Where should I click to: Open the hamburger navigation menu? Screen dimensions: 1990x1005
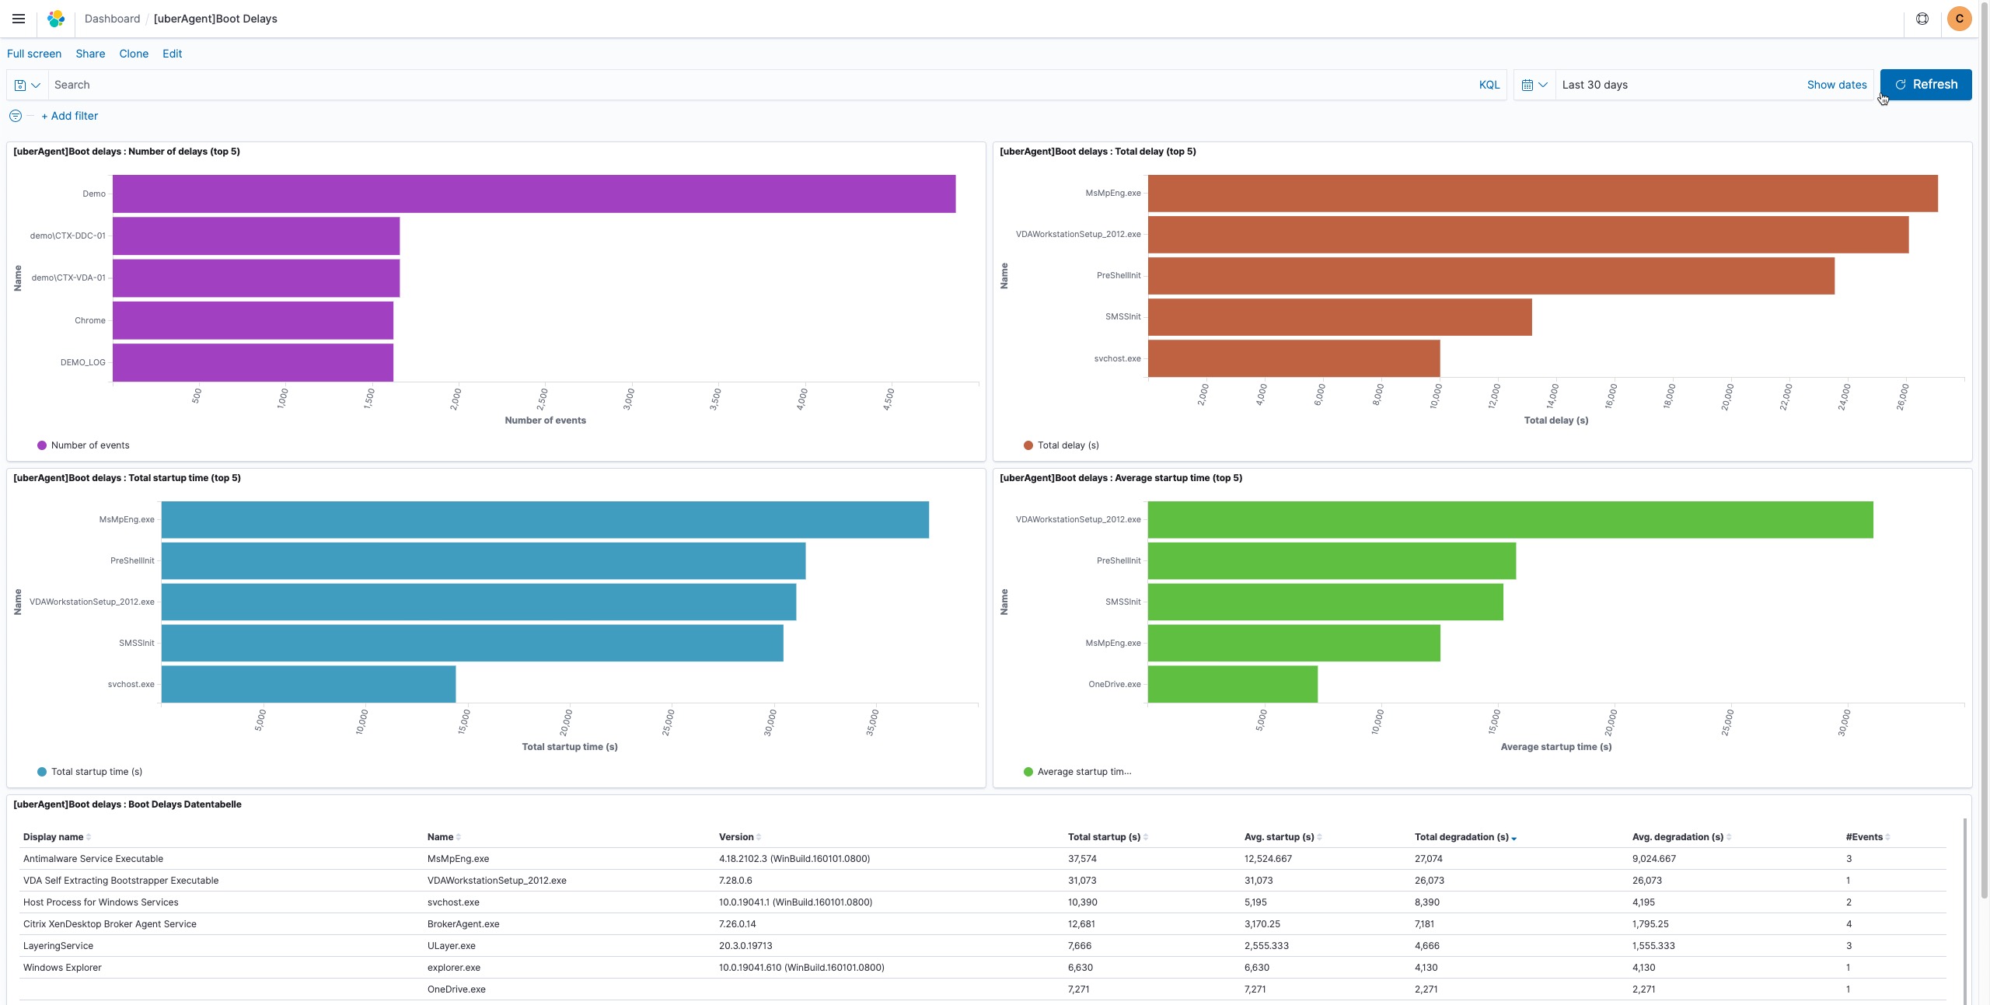19,19
